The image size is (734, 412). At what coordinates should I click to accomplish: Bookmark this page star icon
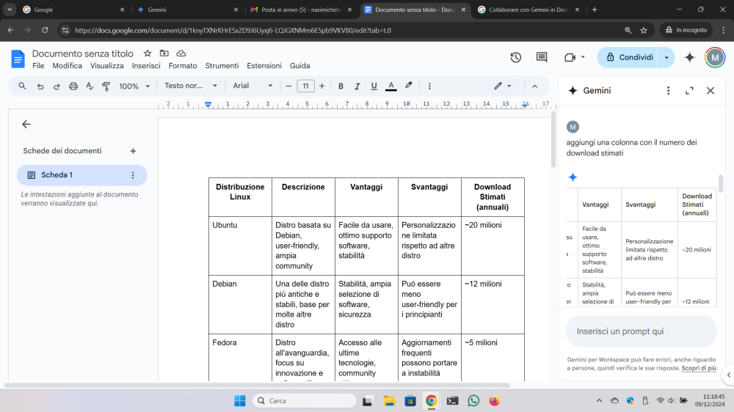(644, 30)
